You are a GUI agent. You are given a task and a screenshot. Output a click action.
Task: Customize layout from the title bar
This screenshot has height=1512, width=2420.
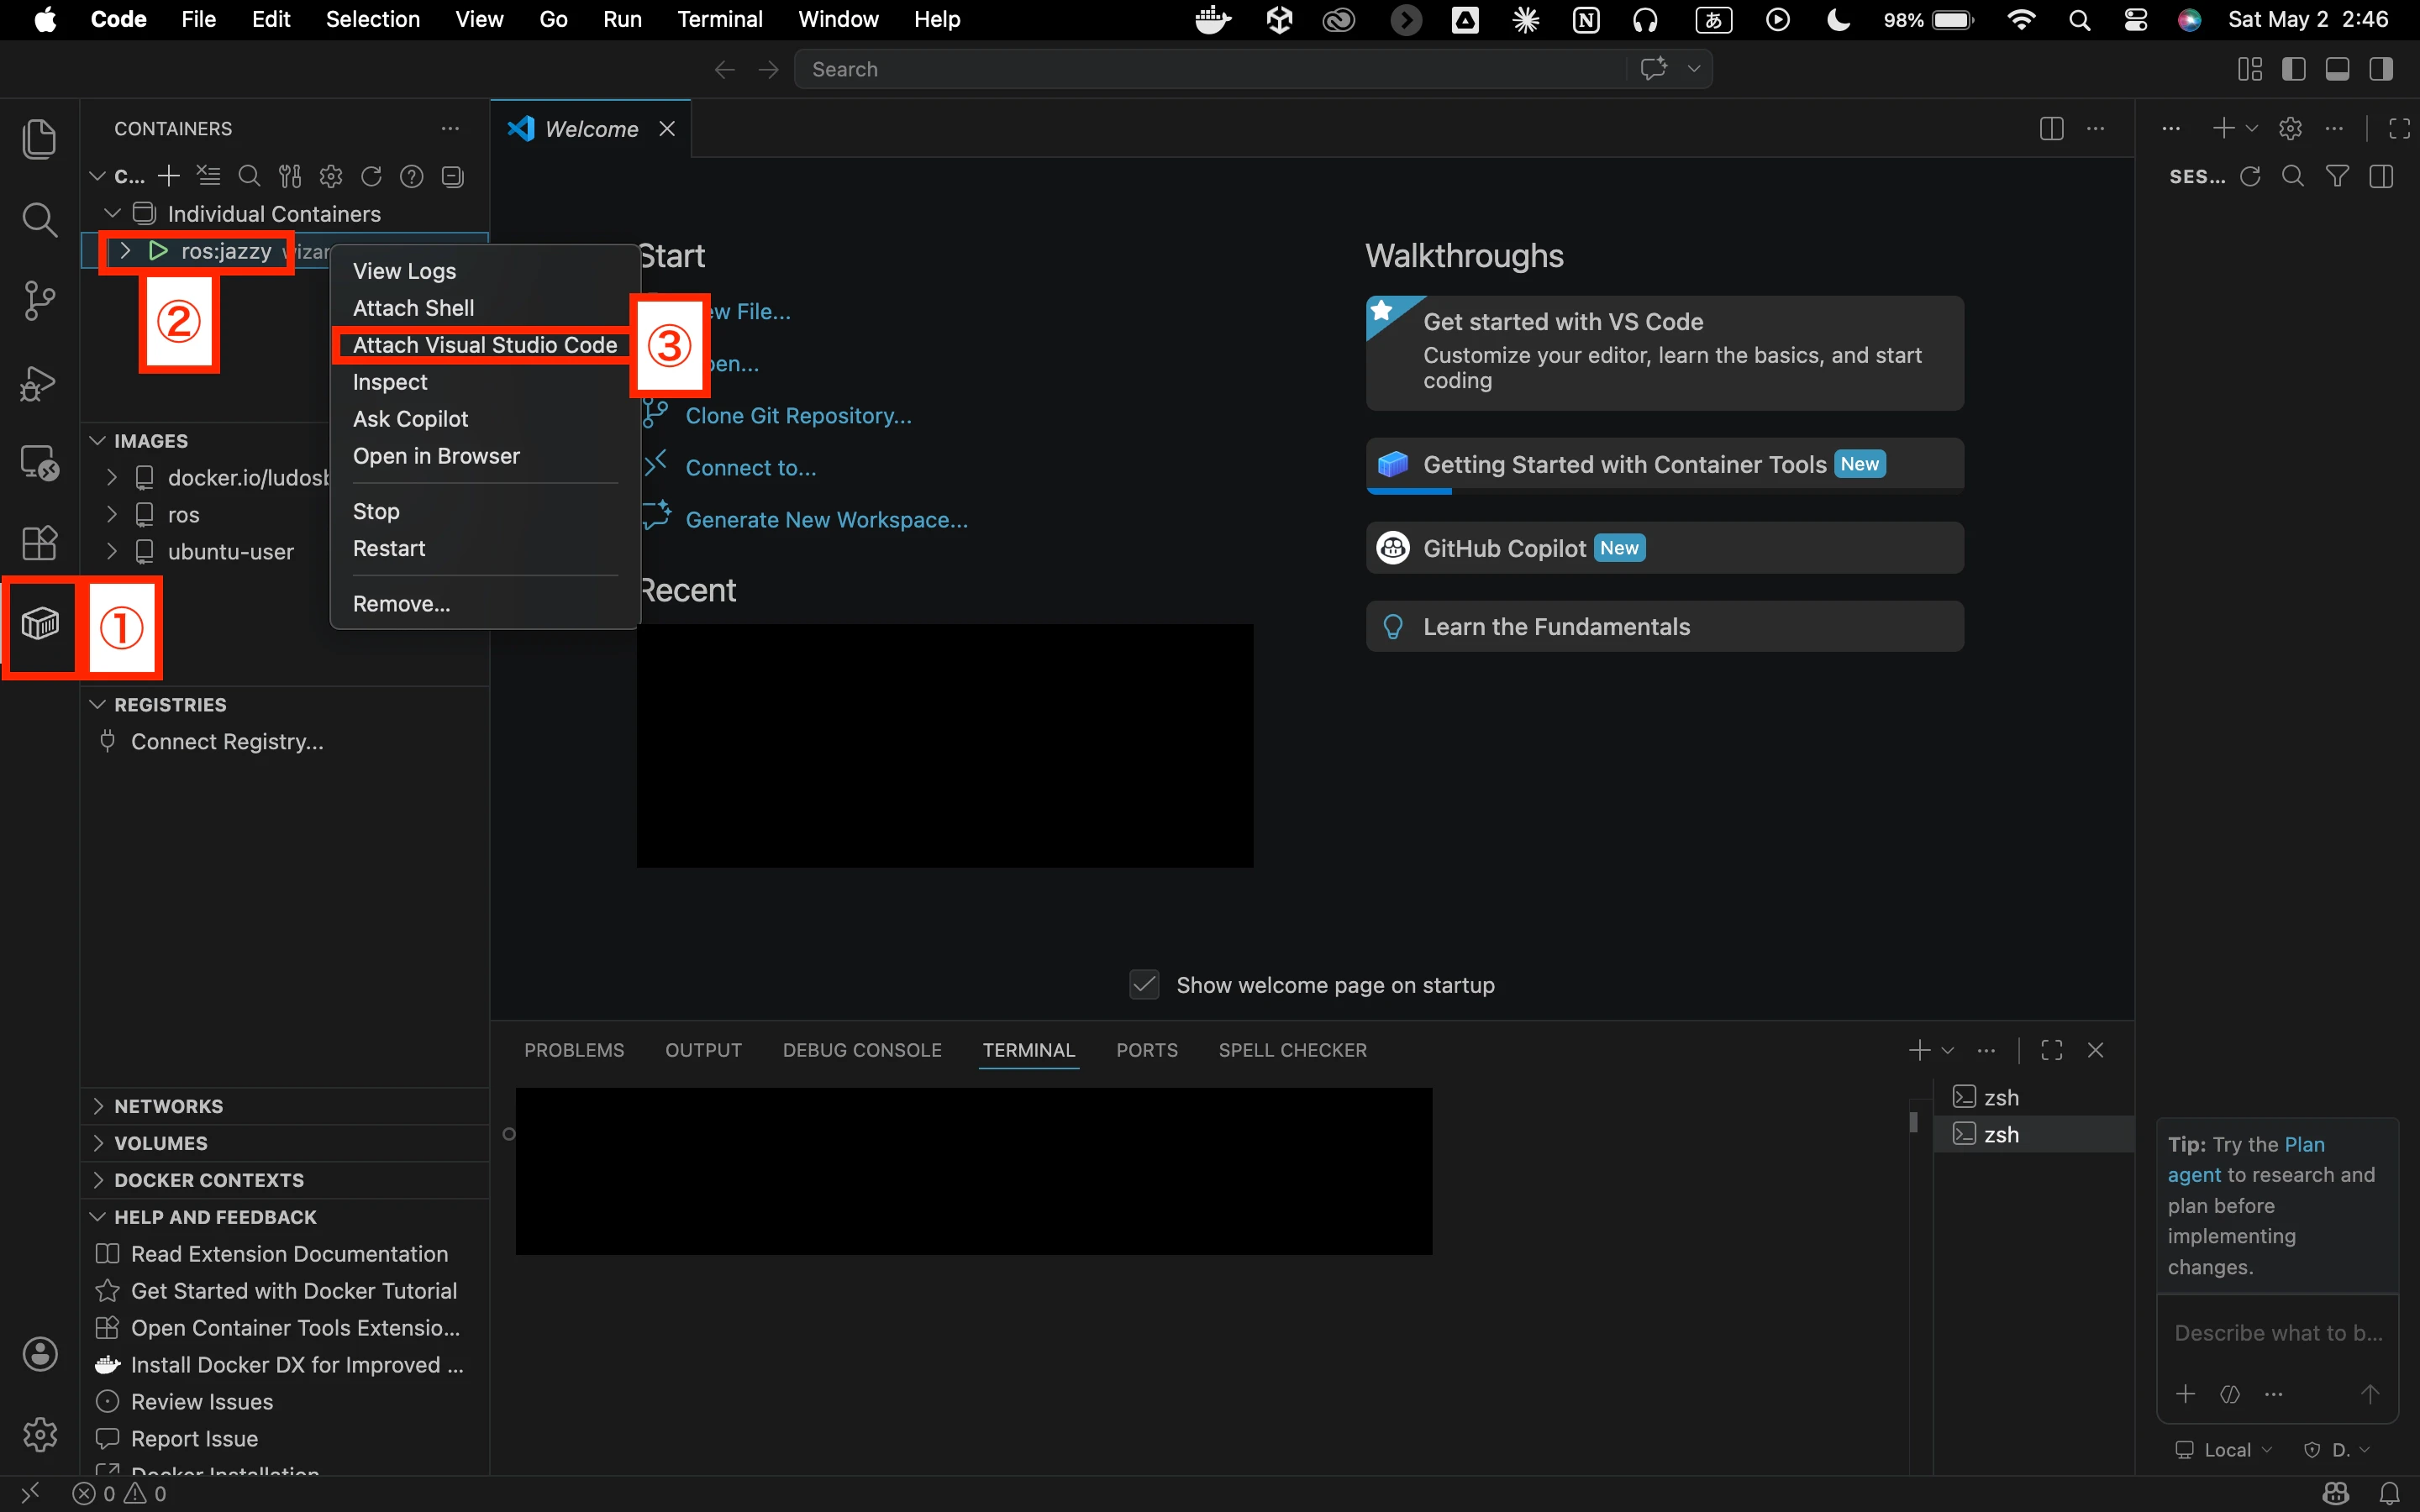click(x=2250, y=69)
